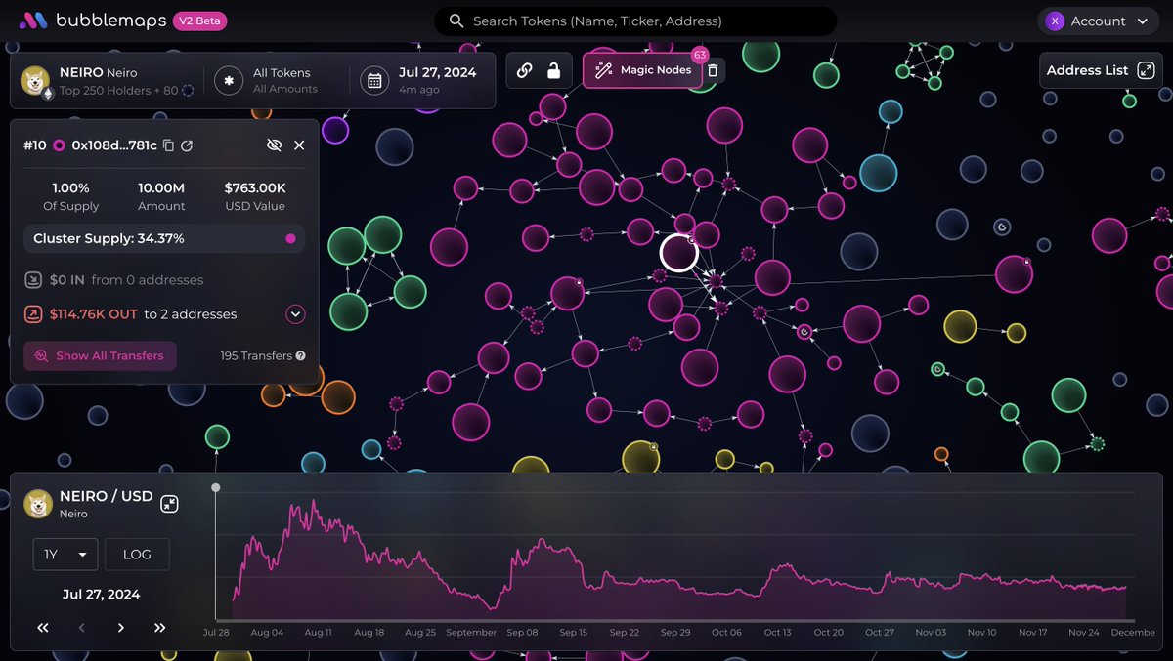
Task: Click the Shiba avatar beside NEIRO / USD
Action: pos(38,504)
